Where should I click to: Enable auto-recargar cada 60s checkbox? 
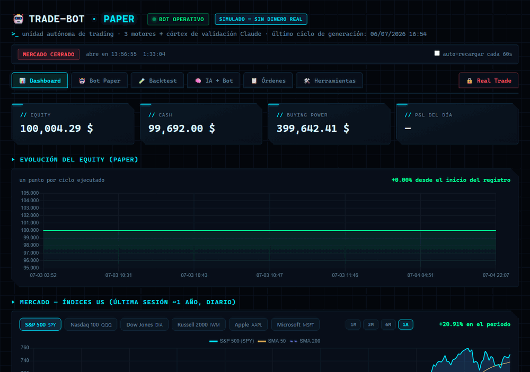click(x=437, y=53)
